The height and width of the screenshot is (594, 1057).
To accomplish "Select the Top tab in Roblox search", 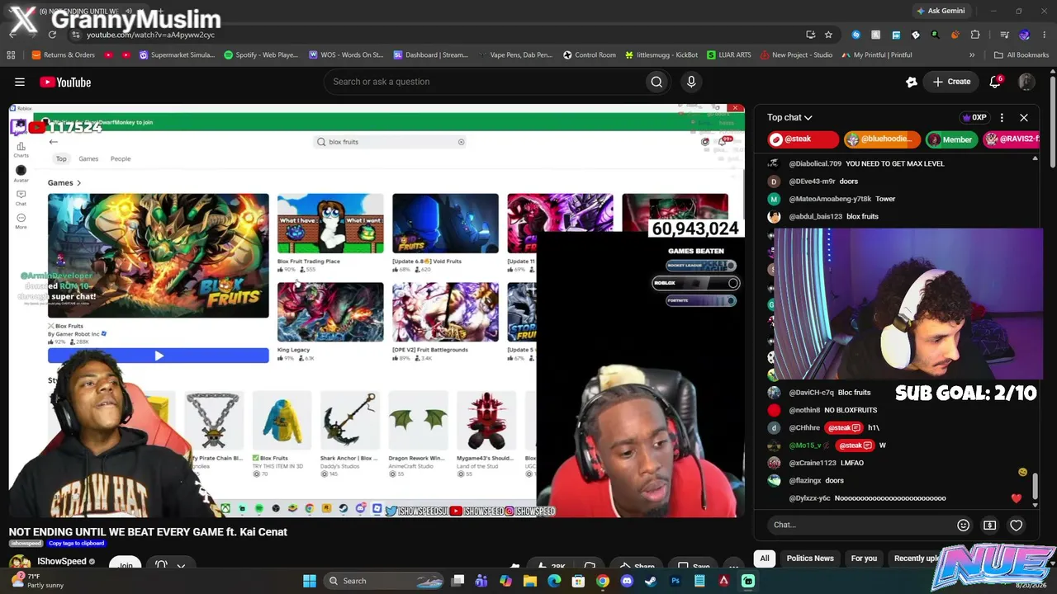I will 61,159.
